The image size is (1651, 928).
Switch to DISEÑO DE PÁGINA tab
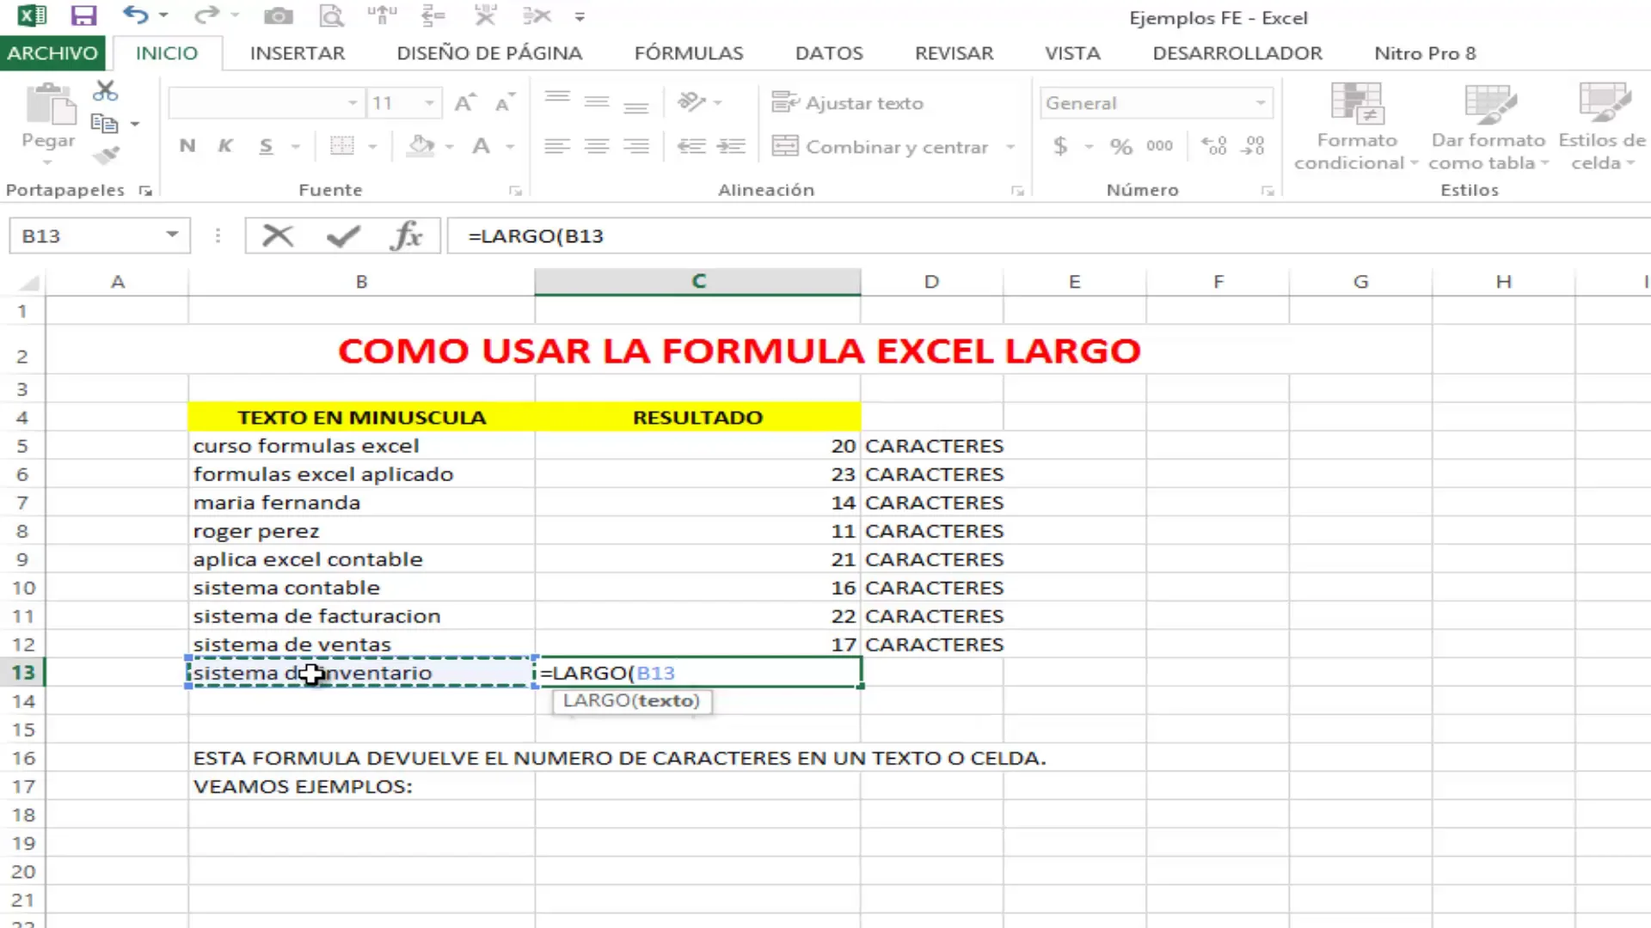click(x=489, y=53)
